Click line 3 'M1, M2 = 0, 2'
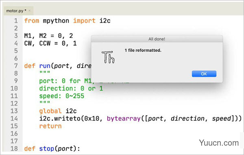The width and height of the screenshot is (244, 155). click(48, 36)
